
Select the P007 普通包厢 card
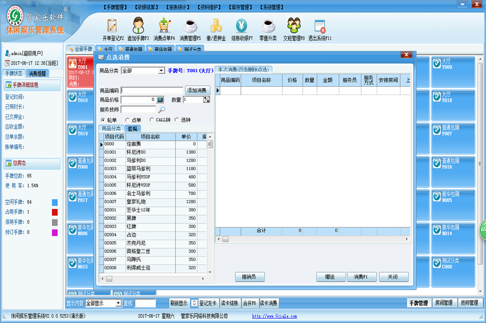[x=453, y=138]
